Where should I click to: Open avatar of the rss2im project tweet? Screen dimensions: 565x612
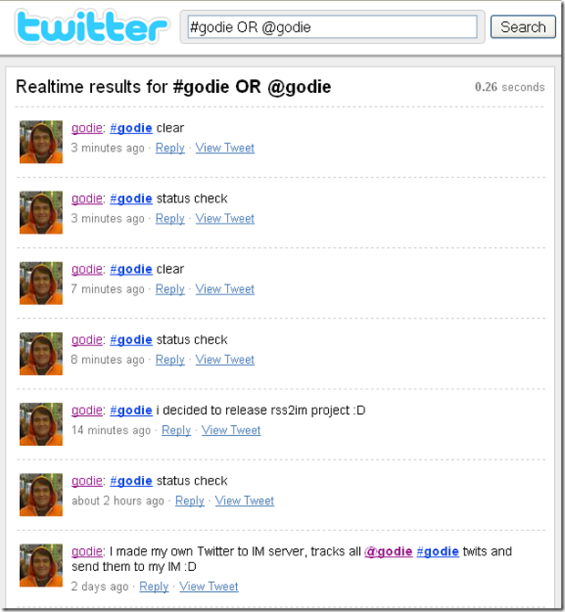41,424
